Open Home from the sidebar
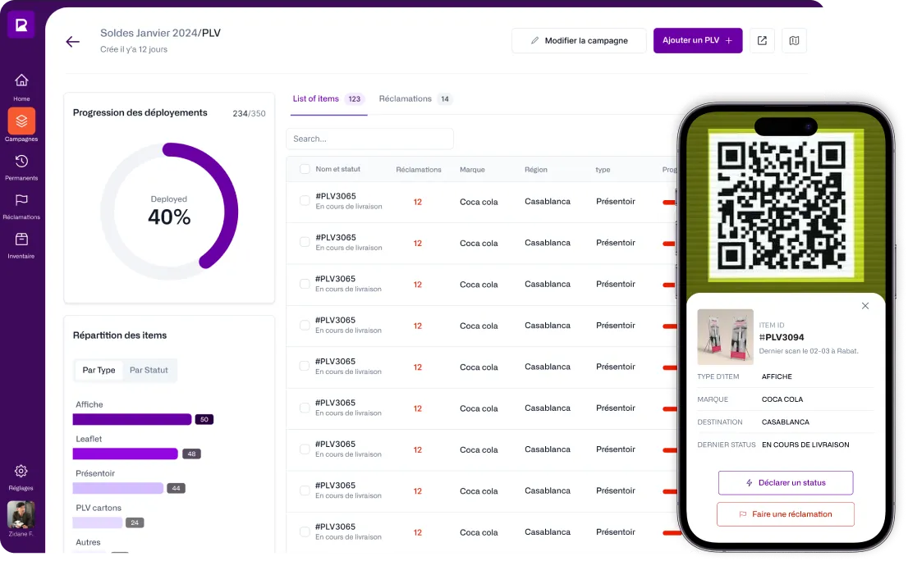This screenshot has width=908, height=561. tap(21, 85)
